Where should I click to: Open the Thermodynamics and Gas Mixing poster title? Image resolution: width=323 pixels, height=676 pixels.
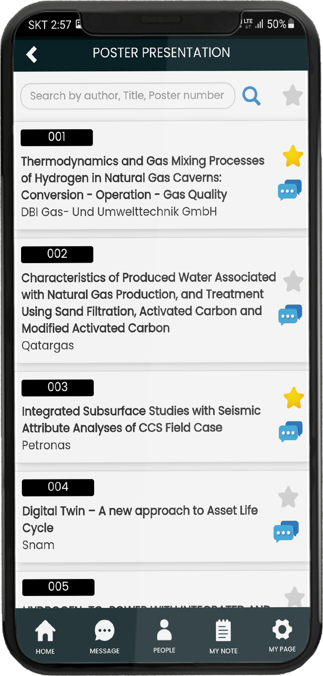click(x=142, y=178)
